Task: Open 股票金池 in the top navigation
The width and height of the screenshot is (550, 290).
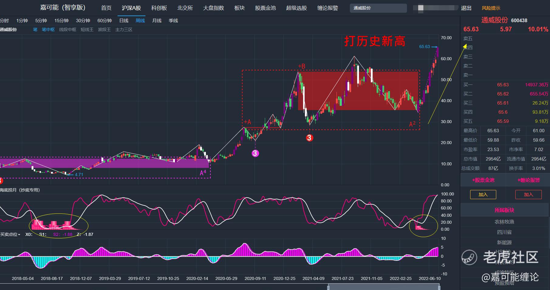Action: point(265,8)
